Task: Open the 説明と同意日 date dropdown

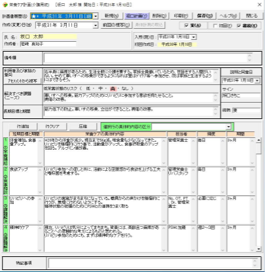Action: 257,80
